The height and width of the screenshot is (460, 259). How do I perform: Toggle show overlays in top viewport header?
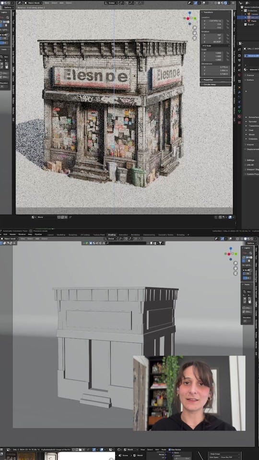203,3
